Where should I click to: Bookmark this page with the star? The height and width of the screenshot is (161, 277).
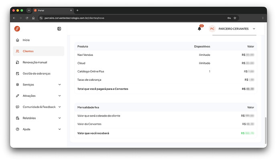pos(235,18)
